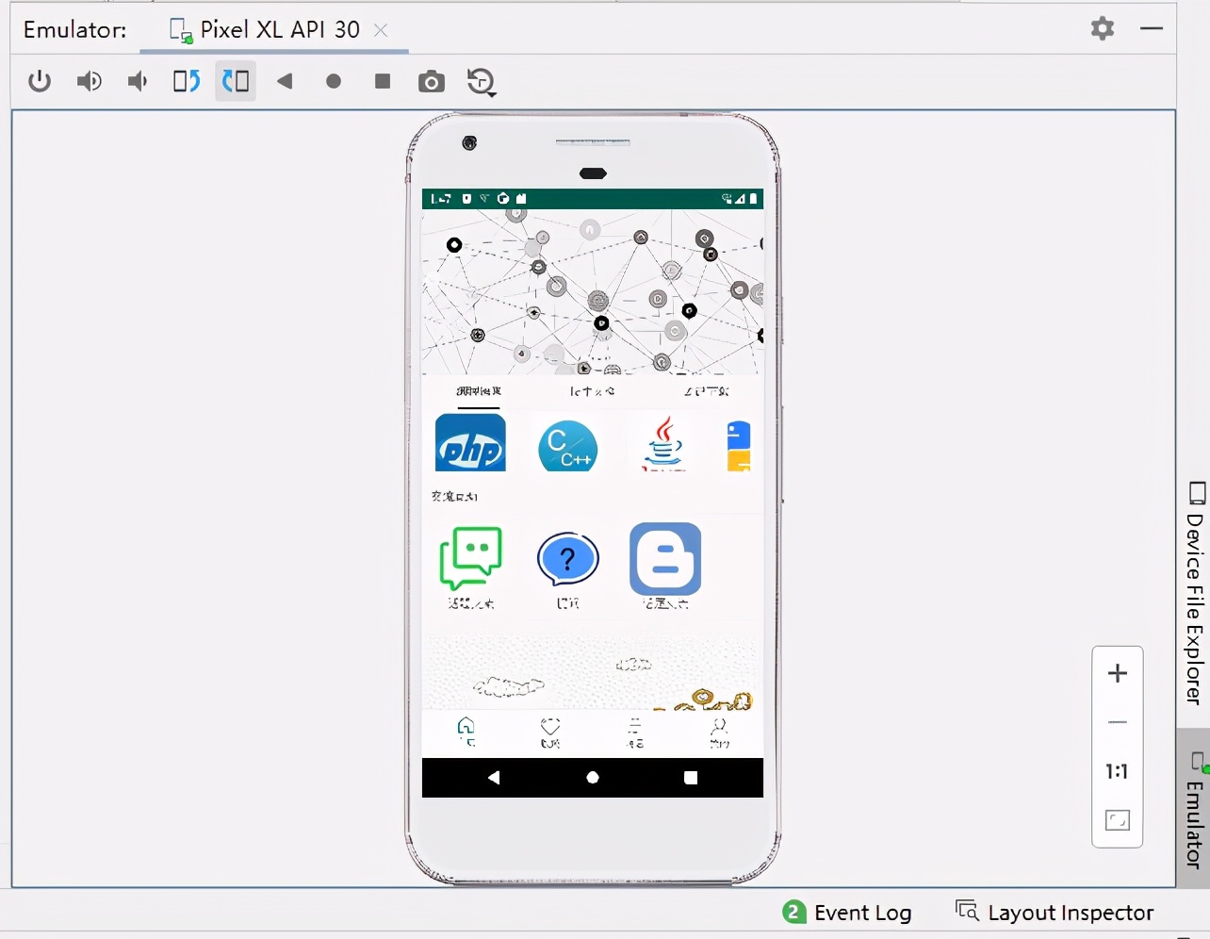Toggle the rotate-right button in the toolbar
The width and height of the screenshot is (1210, 939).
(x=236, y=81)
